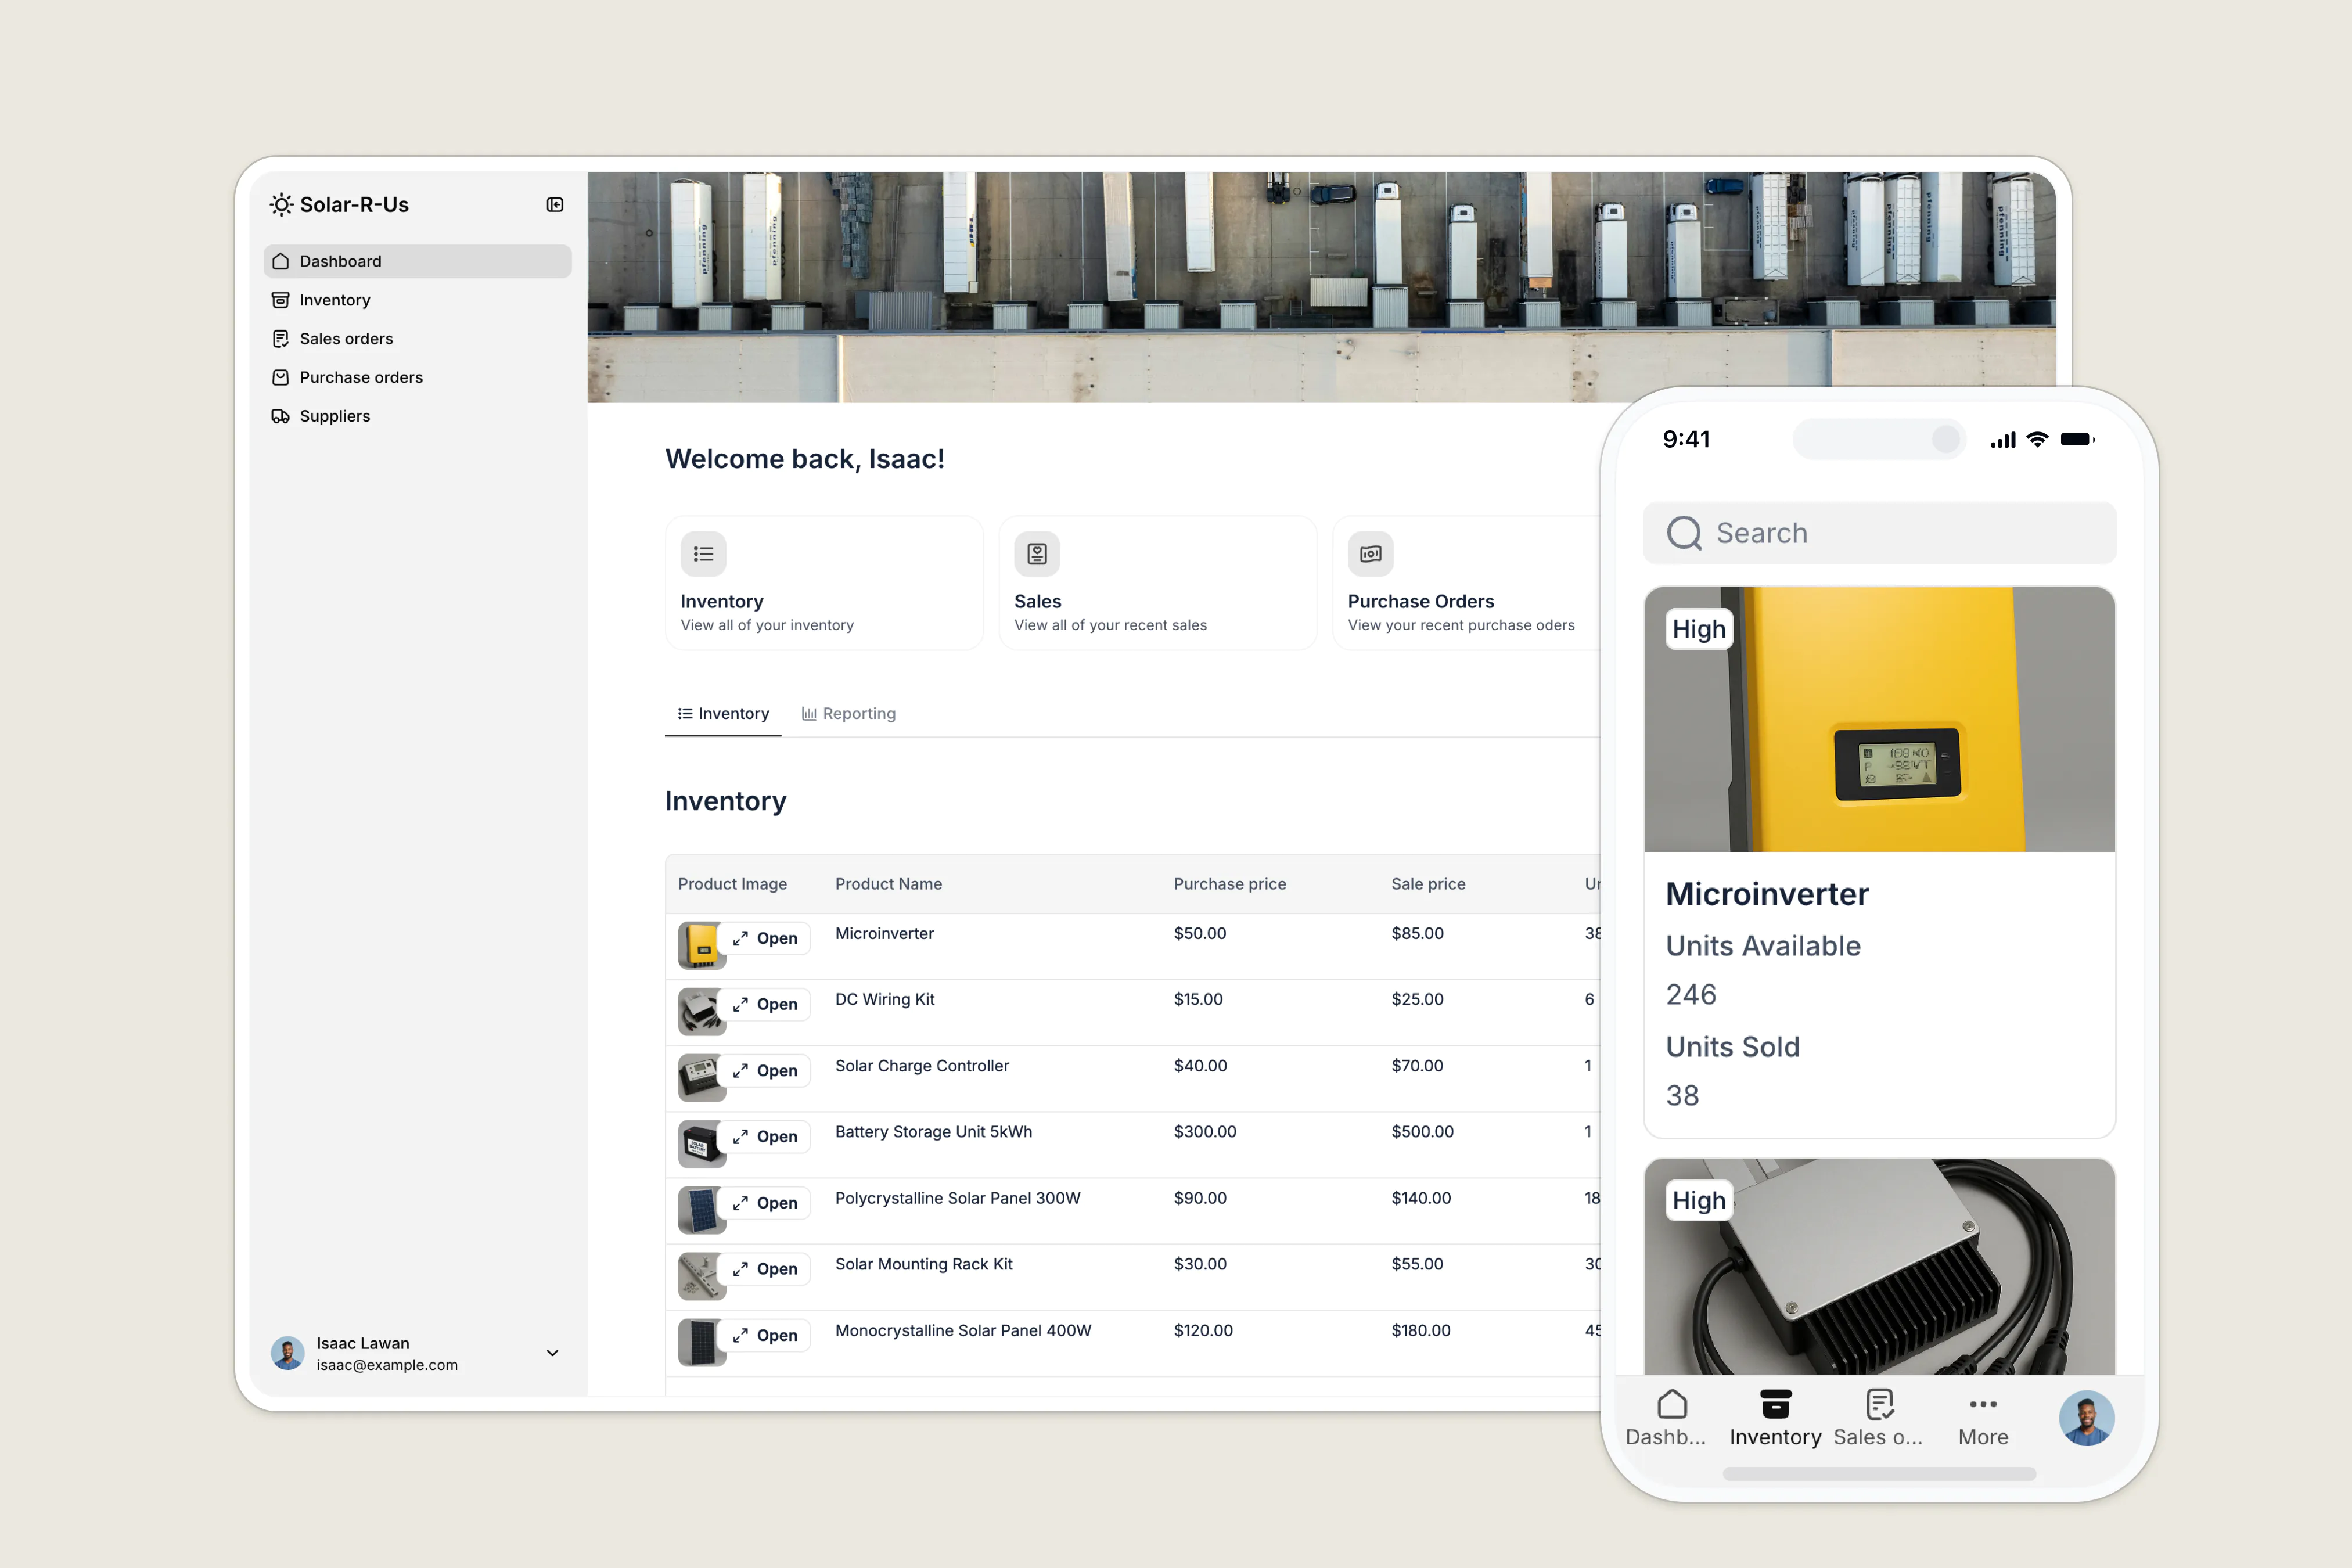The image size is (2352, 1568).
Task: Collapse the sidebar panel
Action: pyautogui.click(x=554, y=204)
